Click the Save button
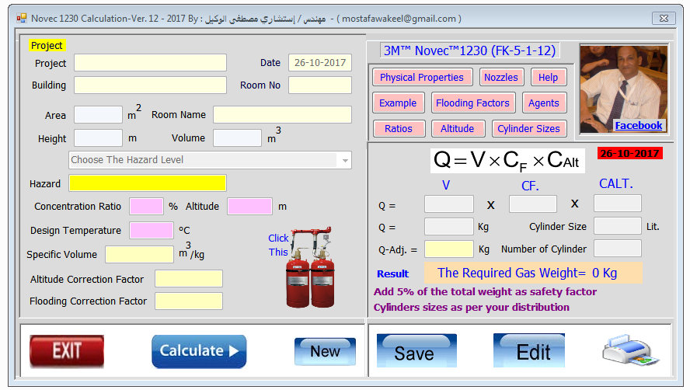690x390 pixels. pyautogui.click(x=416, y=350)
